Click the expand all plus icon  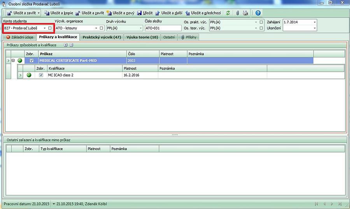pos(66,45)
